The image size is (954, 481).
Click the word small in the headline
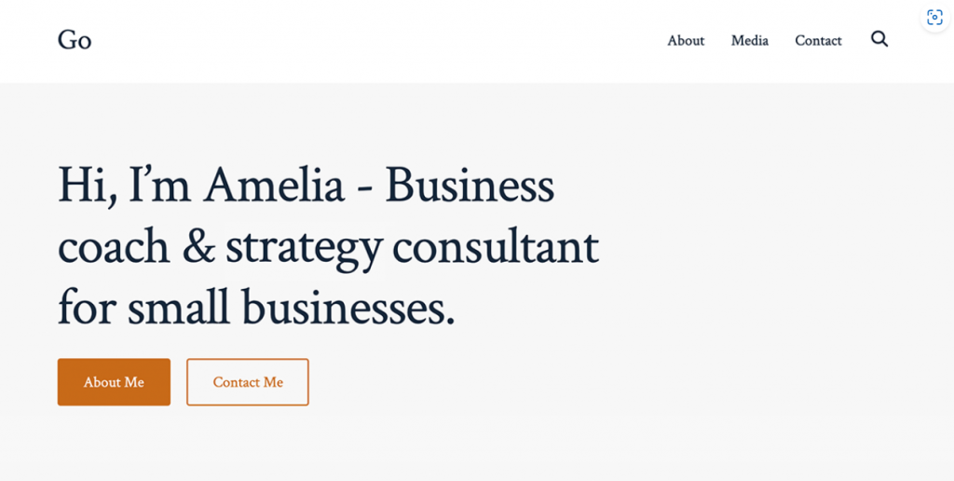coord(178,309)
